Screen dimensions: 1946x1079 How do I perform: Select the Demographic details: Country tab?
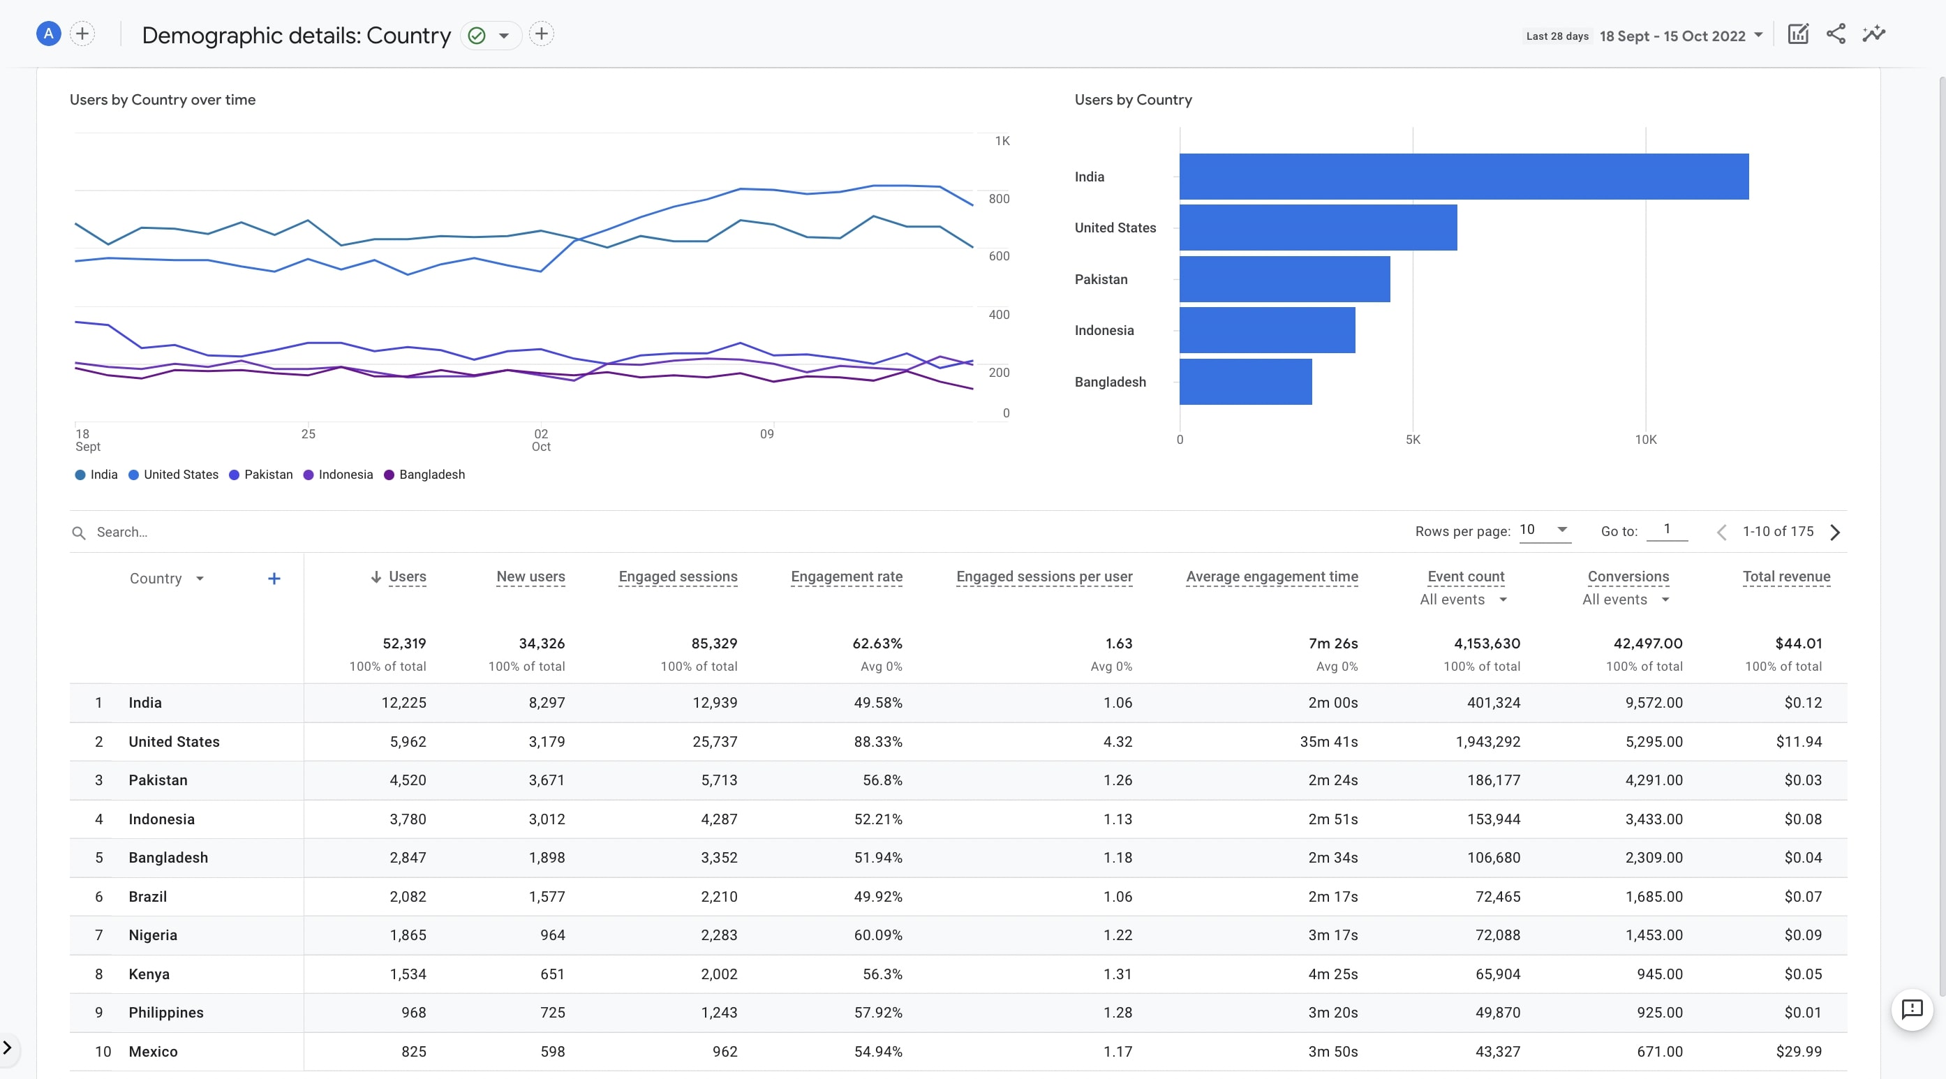click(296, 34)
